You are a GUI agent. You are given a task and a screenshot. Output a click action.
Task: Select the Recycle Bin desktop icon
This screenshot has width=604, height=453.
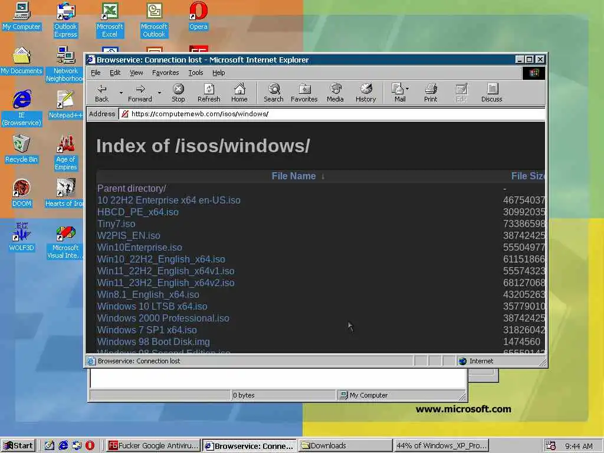(21, 149)
